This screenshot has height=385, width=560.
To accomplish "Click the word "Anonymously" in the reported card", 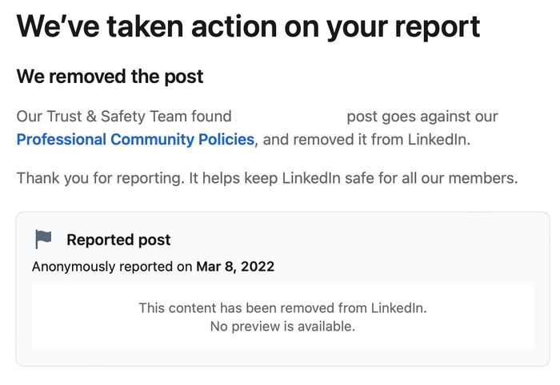I will (x=72, y=267).
